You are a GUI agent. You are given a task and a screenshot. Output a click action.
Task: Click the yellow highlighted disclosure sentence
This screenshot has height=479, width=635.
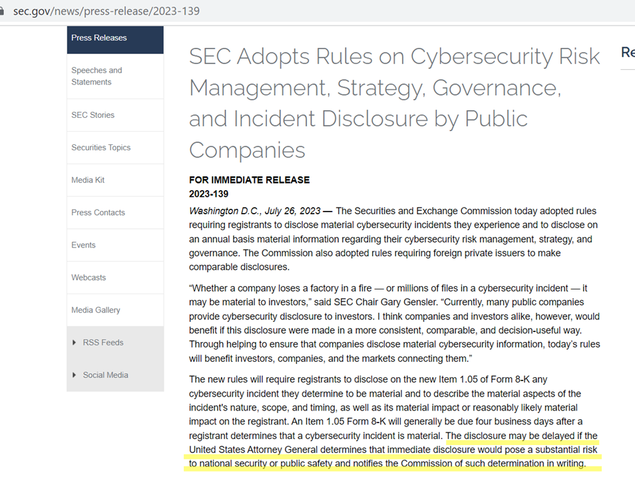coord(394,450)
